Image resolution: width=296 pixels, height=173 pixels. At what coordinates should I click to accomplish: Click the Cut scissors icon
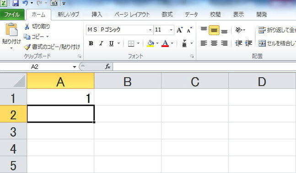tap(27, 27)
